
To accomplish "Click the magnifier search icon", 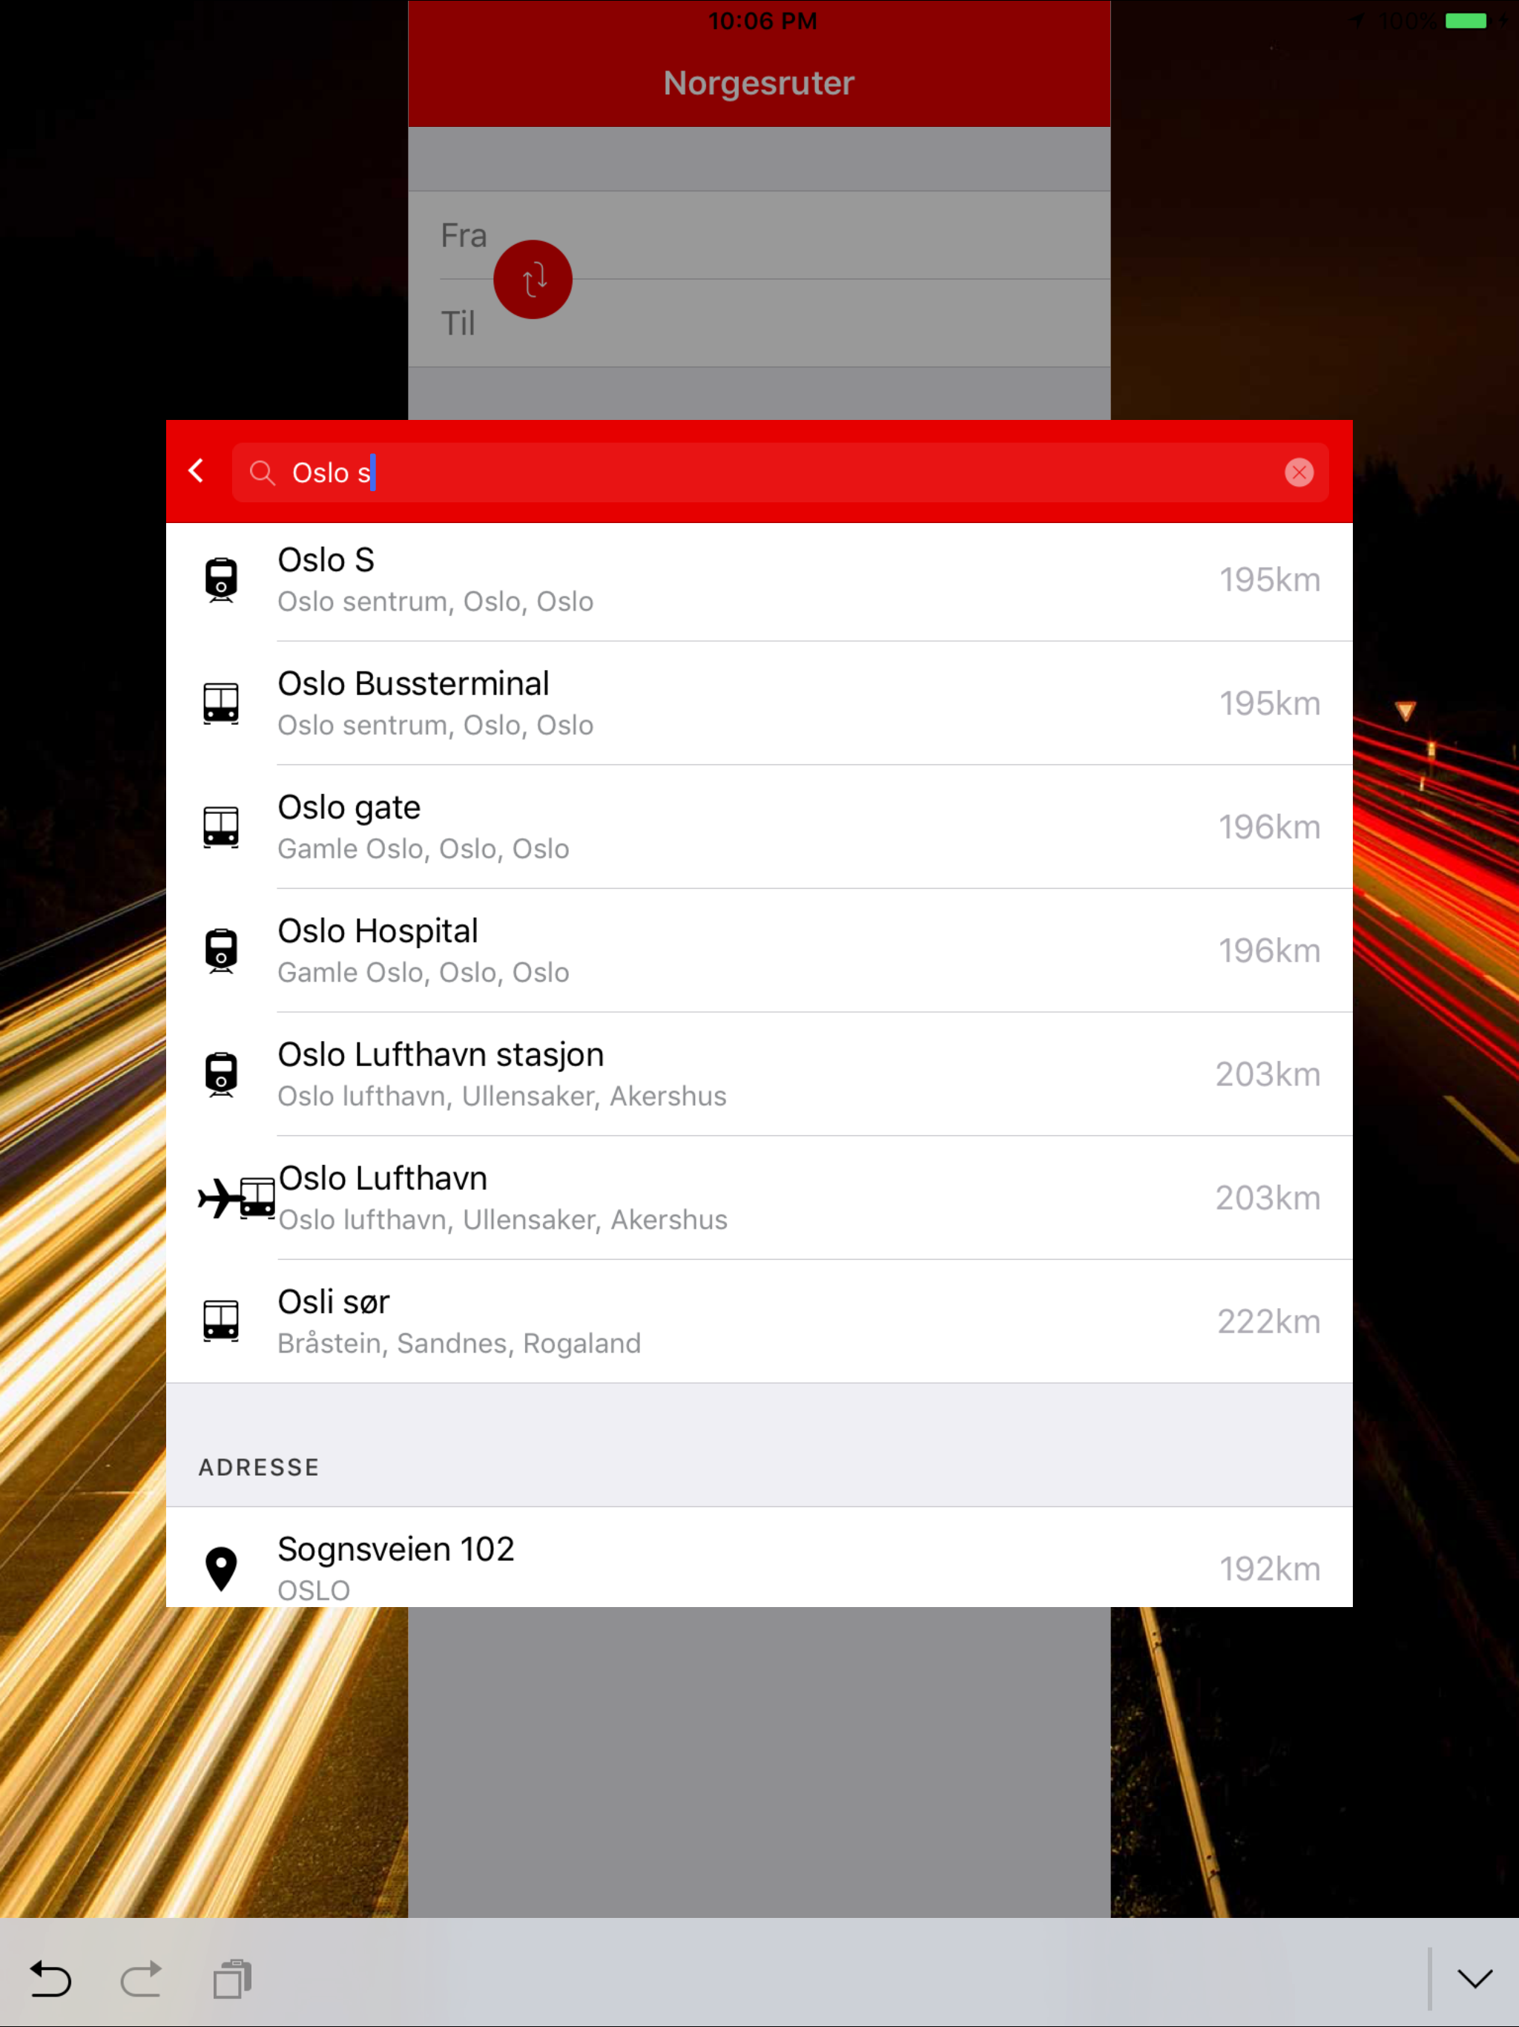I will tap(262, 473).
